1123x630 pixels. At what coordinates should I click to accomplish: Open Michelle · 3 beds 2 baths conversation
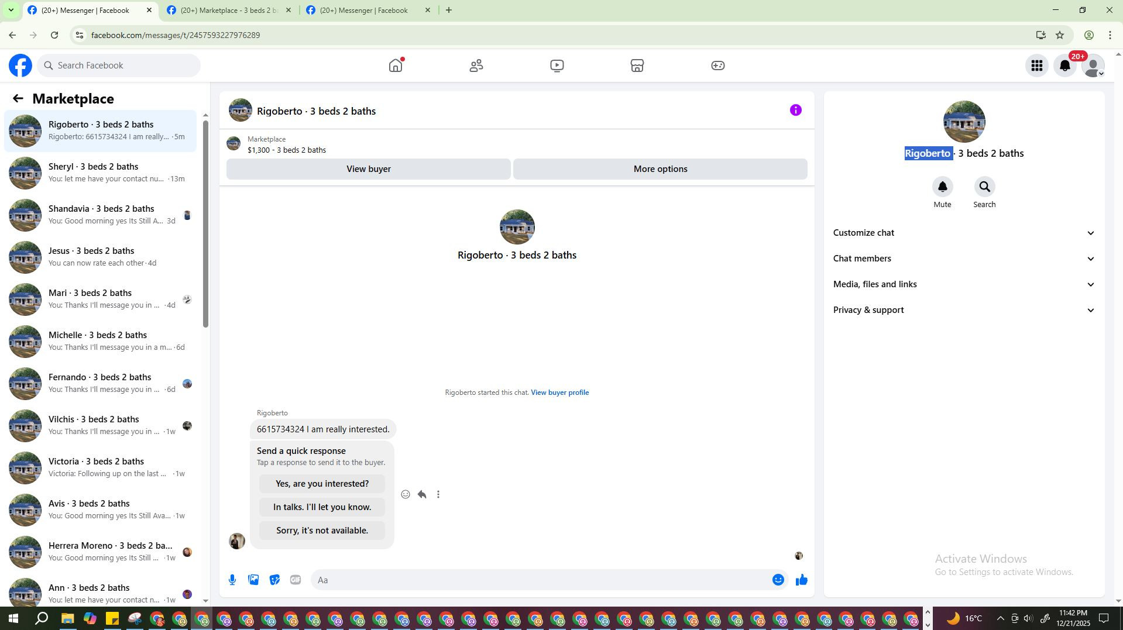click(101, 341)
